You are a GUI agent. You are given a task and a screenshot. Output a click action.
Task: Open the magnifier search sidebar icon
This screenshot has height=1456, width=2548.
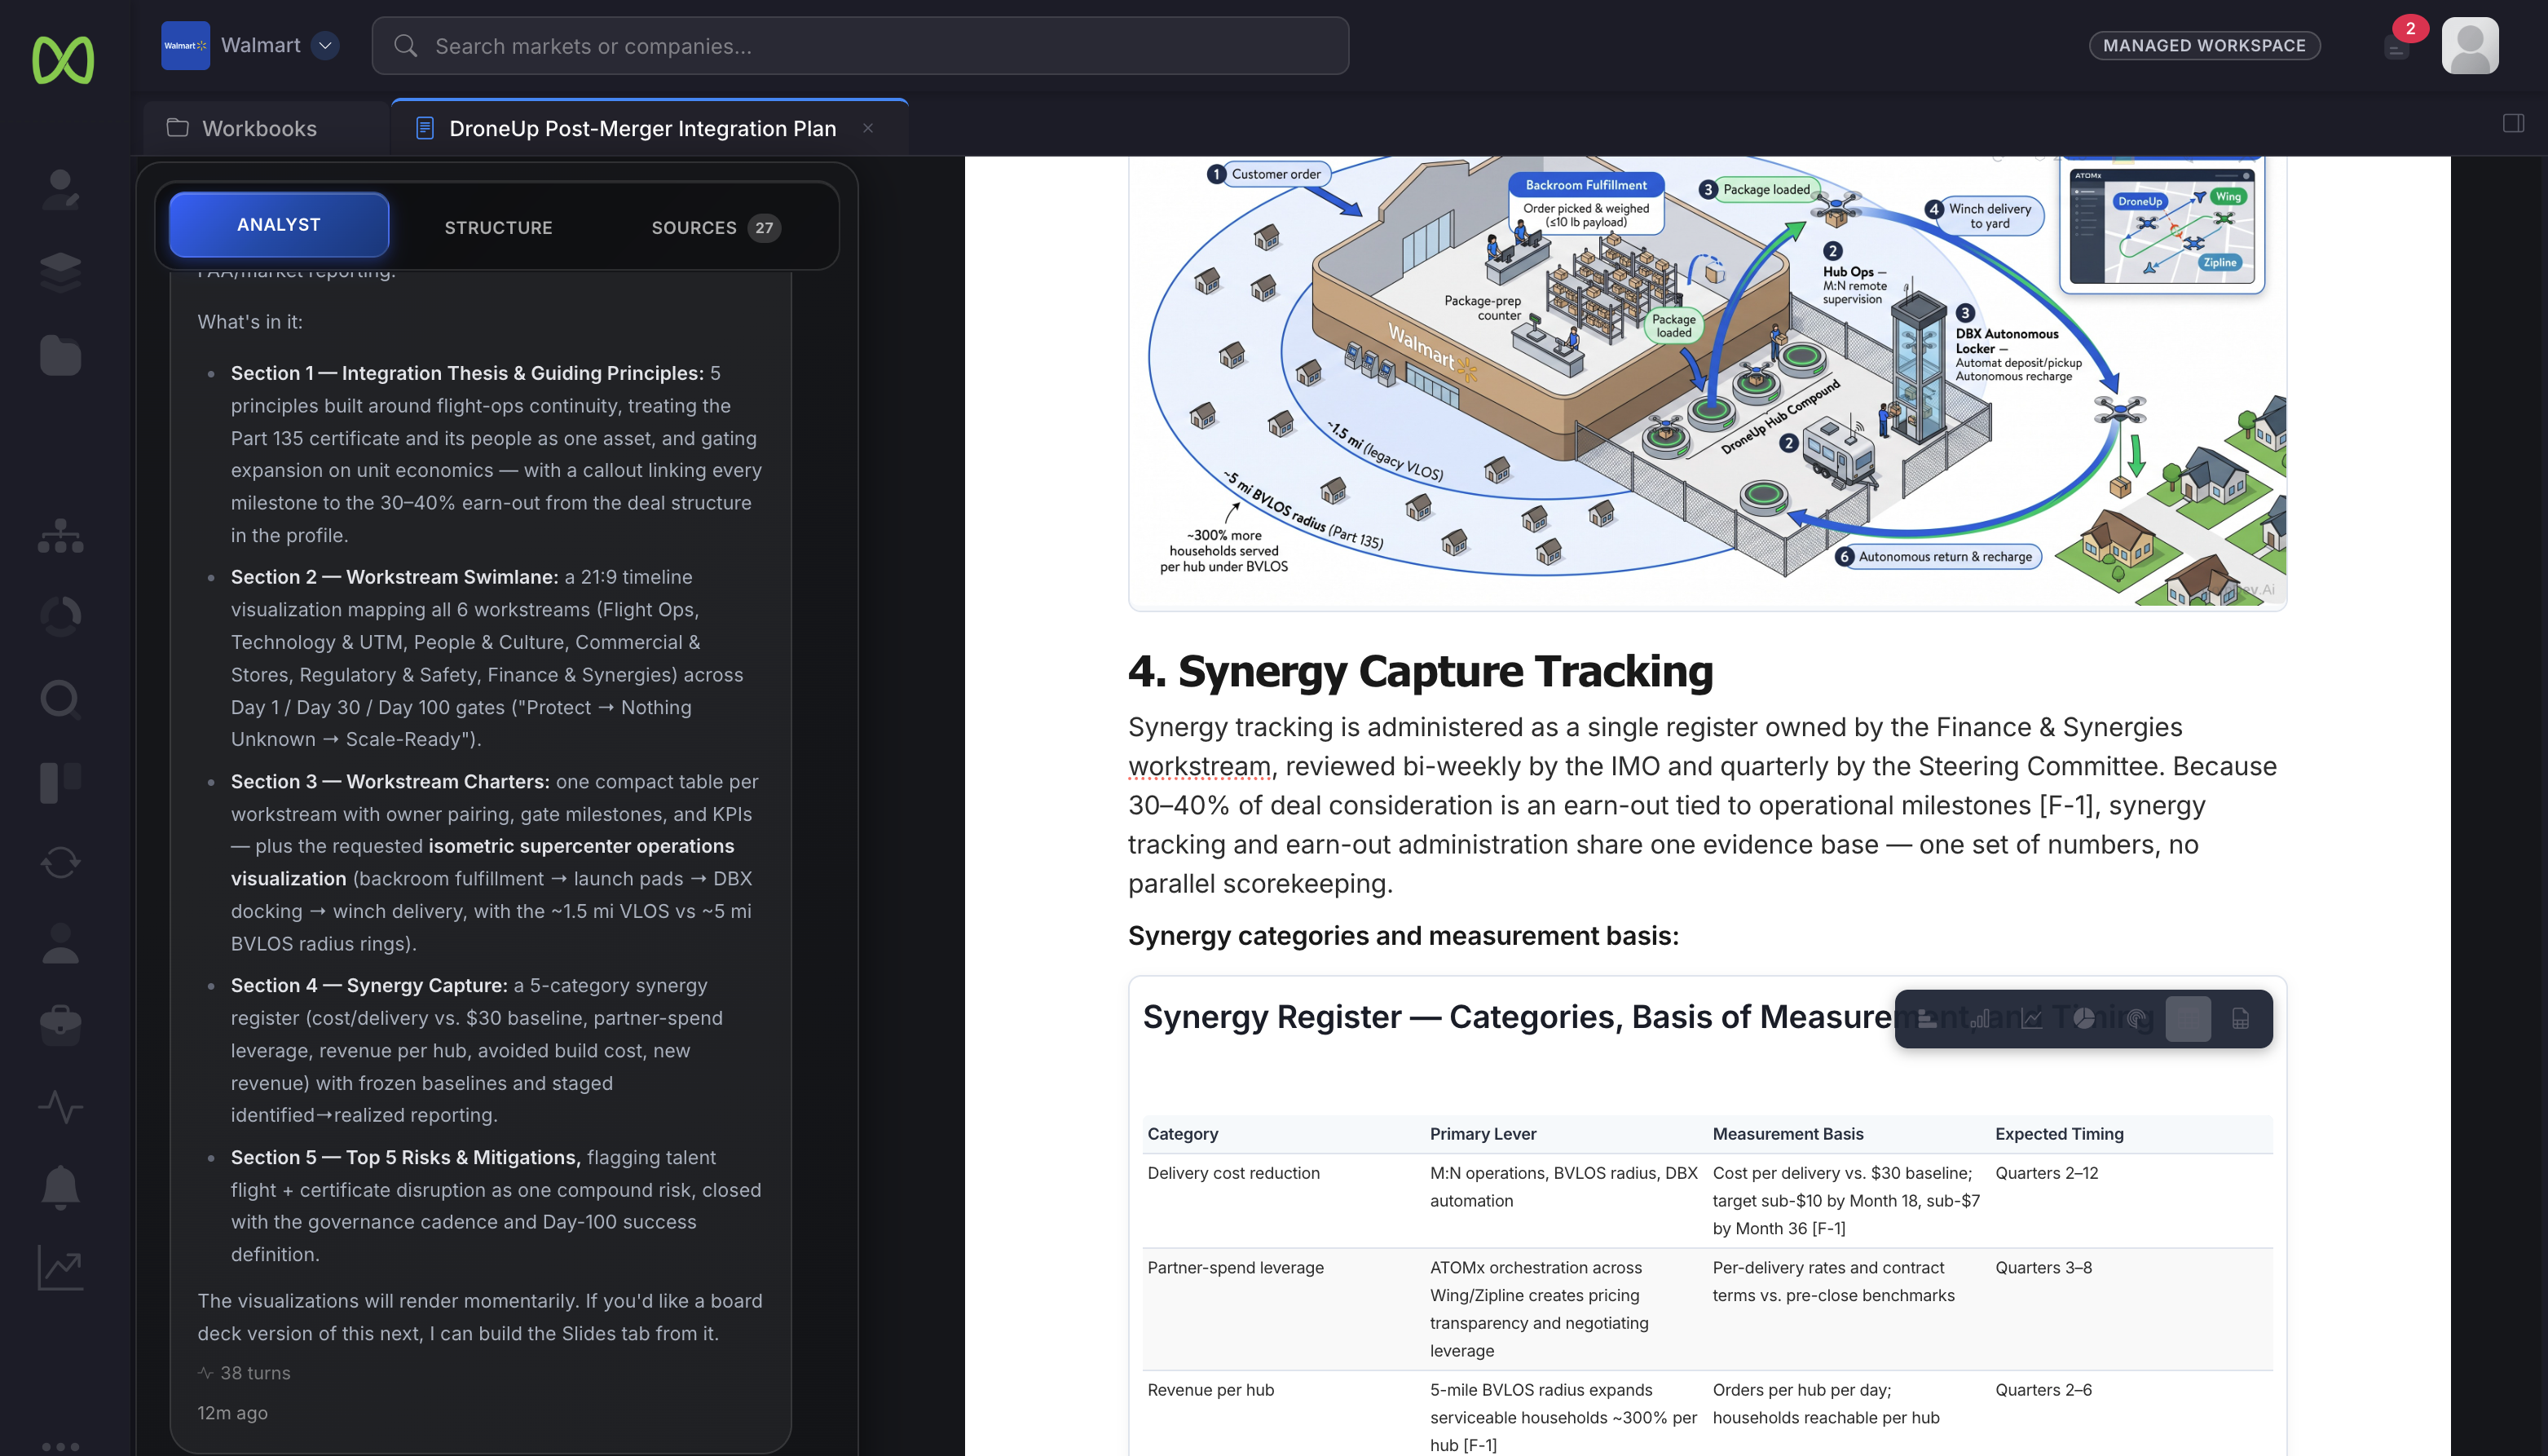click(61, 699)
